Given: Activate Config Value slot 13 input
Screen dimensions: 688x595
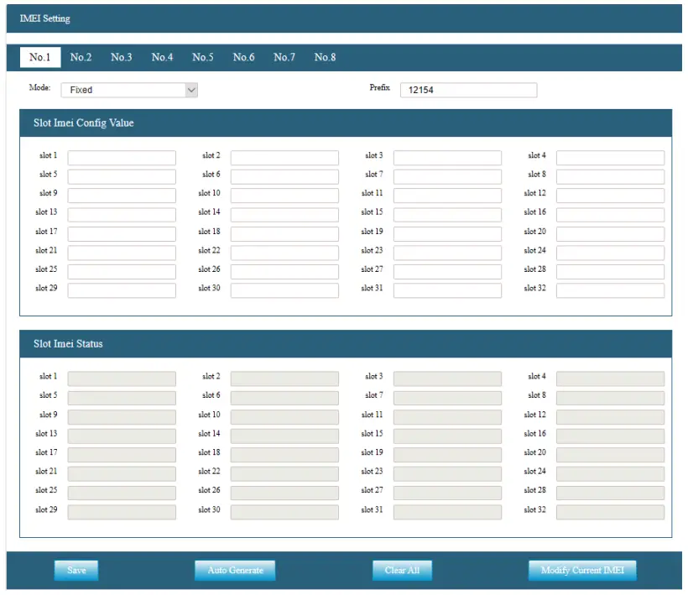Looking at the screenshot, I should [x=122, y=215].
